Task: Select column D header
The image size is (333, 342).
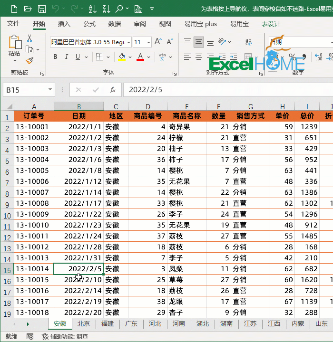Action: pos(147,106)
